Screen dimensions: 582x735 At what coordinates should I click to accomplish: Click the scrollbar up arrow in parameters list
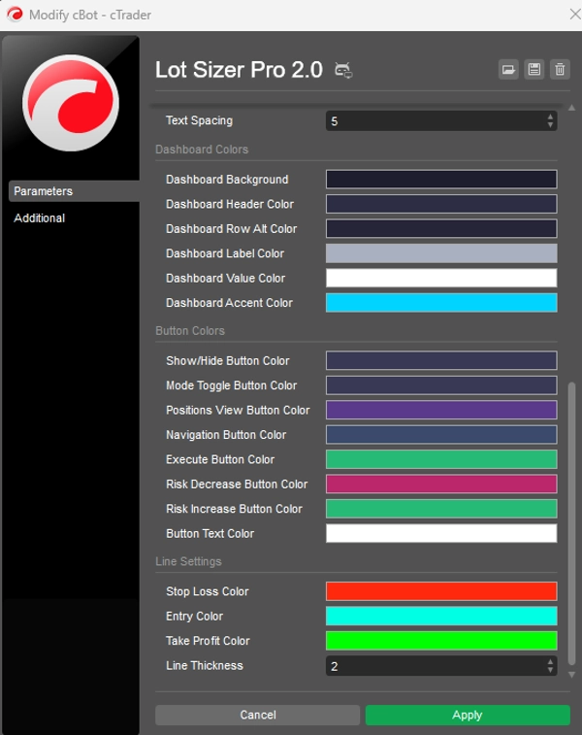point(571,108)
